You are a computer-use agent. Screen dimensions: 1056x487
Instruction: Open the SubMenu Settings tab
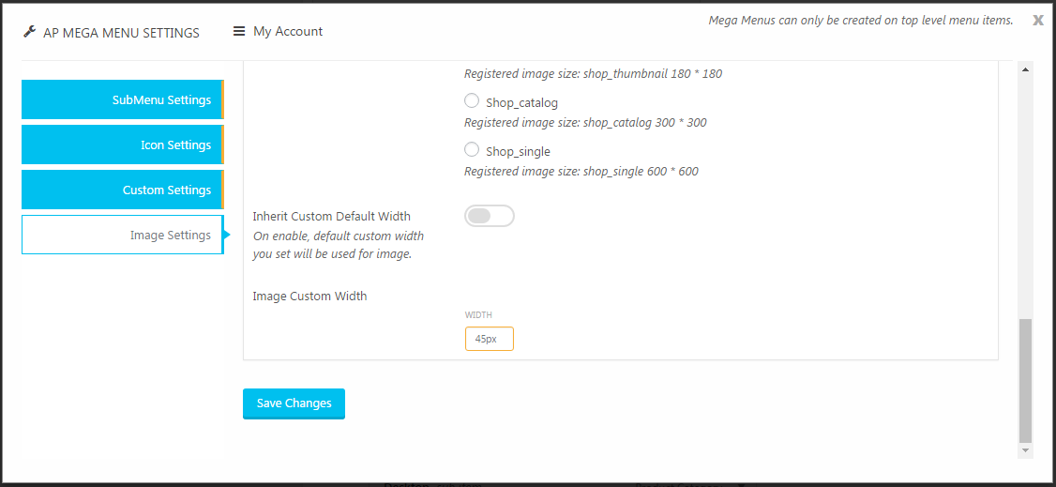[123, 99]
